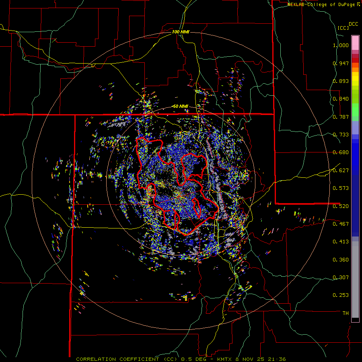Click the DCC label above the legend
The image size is (362, 362).
pos(353,24)
